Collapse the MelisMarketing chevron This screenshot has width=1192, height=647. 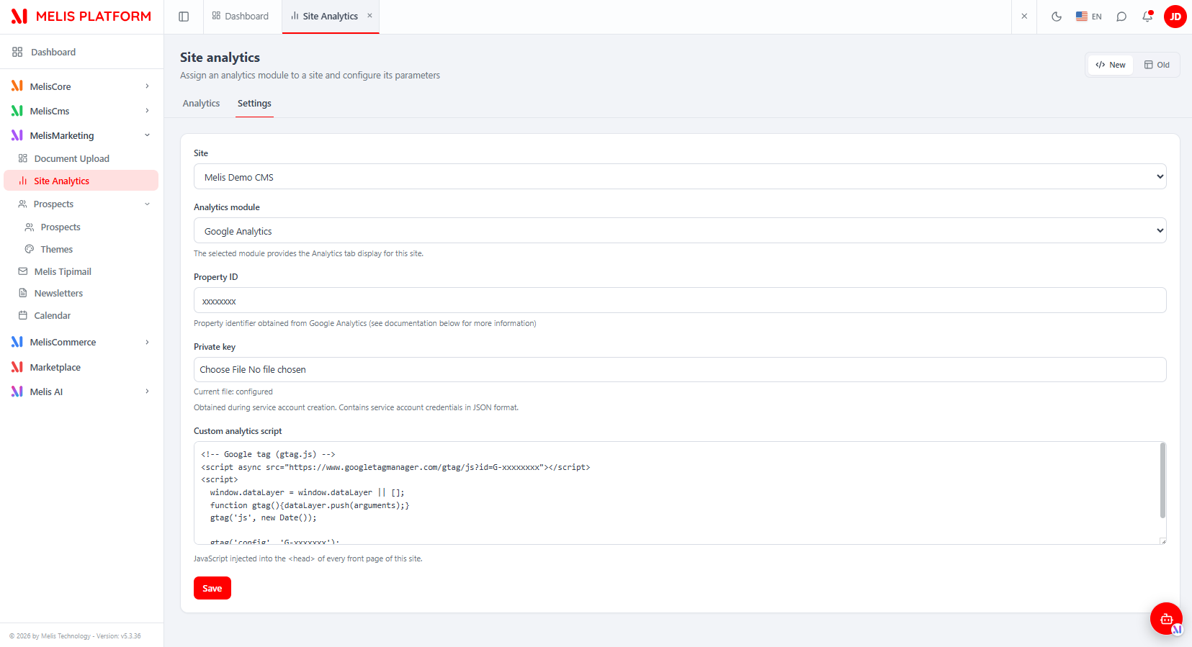pos(147,135)
